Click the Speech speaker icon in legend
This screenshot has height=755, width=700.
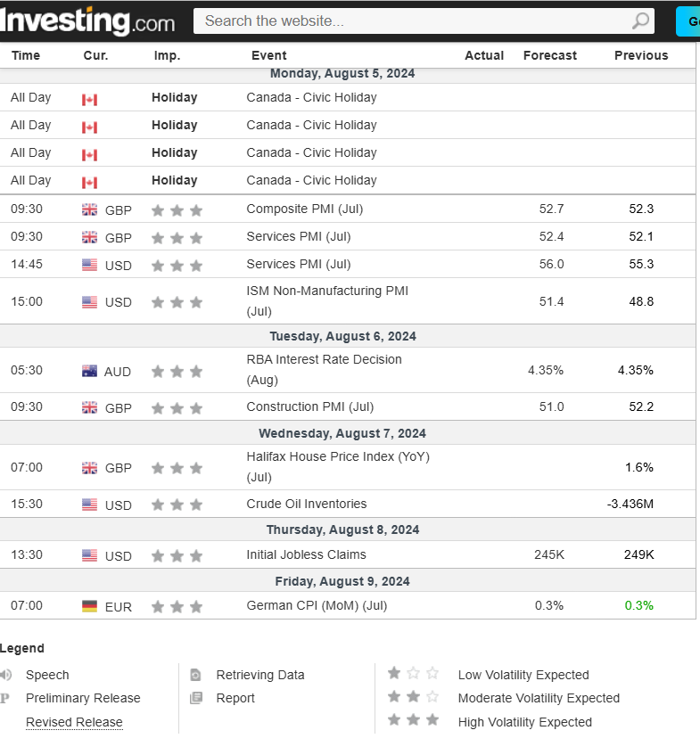click(x=6, y=675)
